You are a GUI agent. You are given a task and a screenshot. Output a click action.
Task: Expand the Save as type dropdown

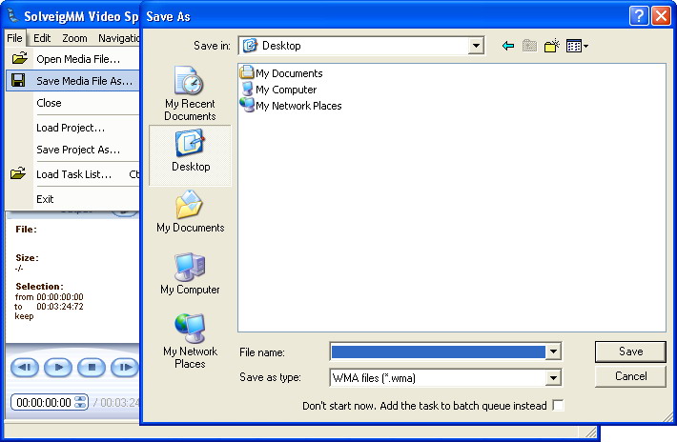553,378
